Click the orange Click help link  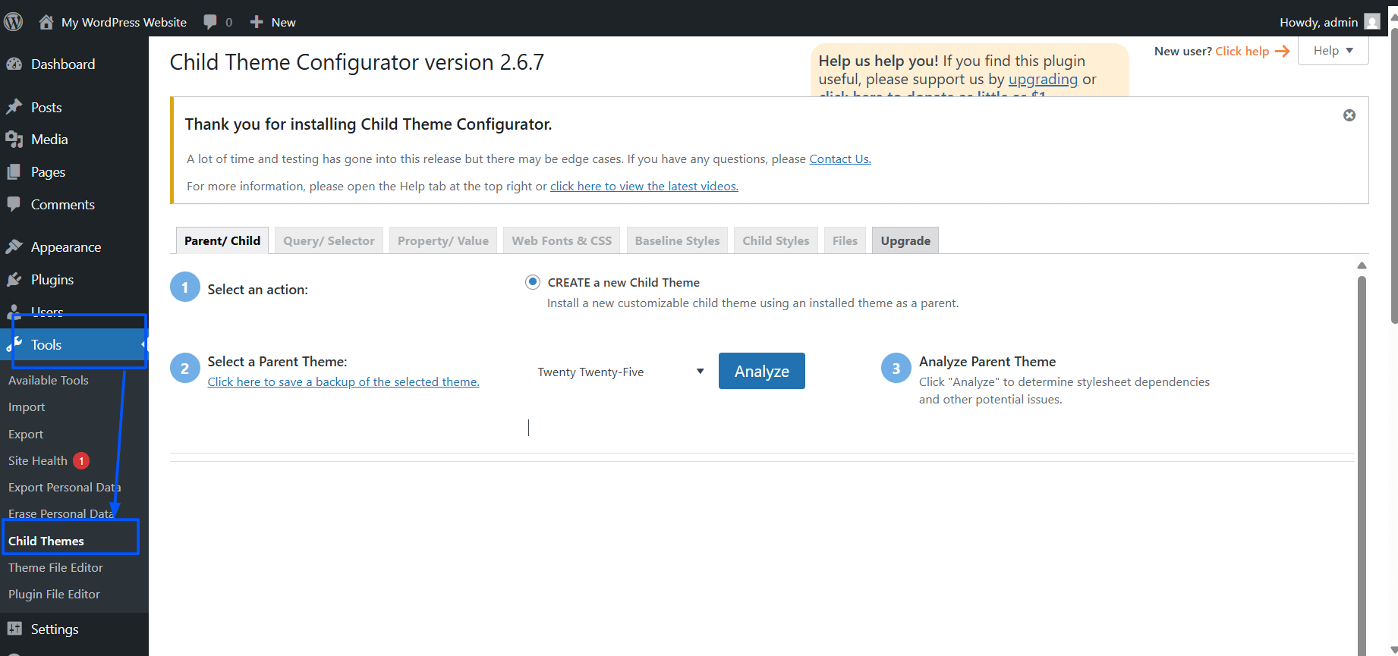(x=1242, y=51)
